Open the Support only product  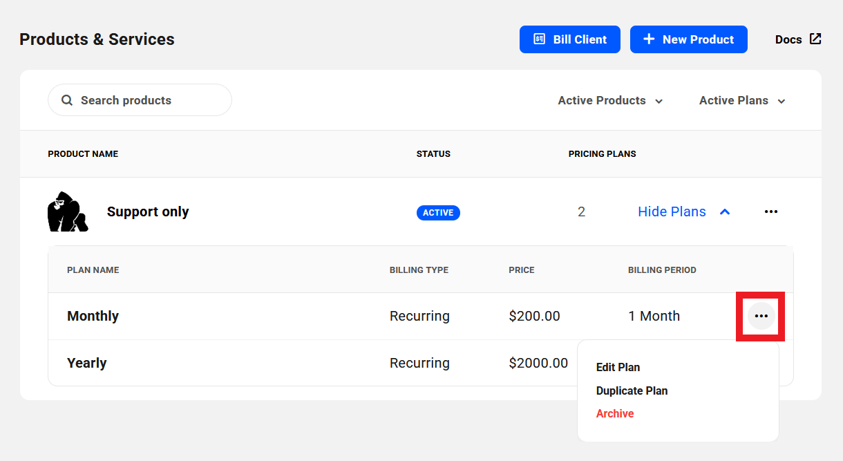tap(148, 212)
